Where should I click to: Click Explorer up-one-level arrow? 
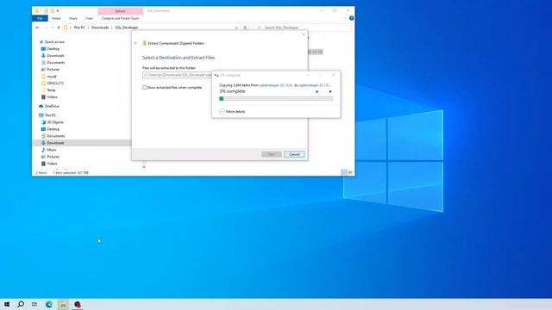[x=59, y=28]
